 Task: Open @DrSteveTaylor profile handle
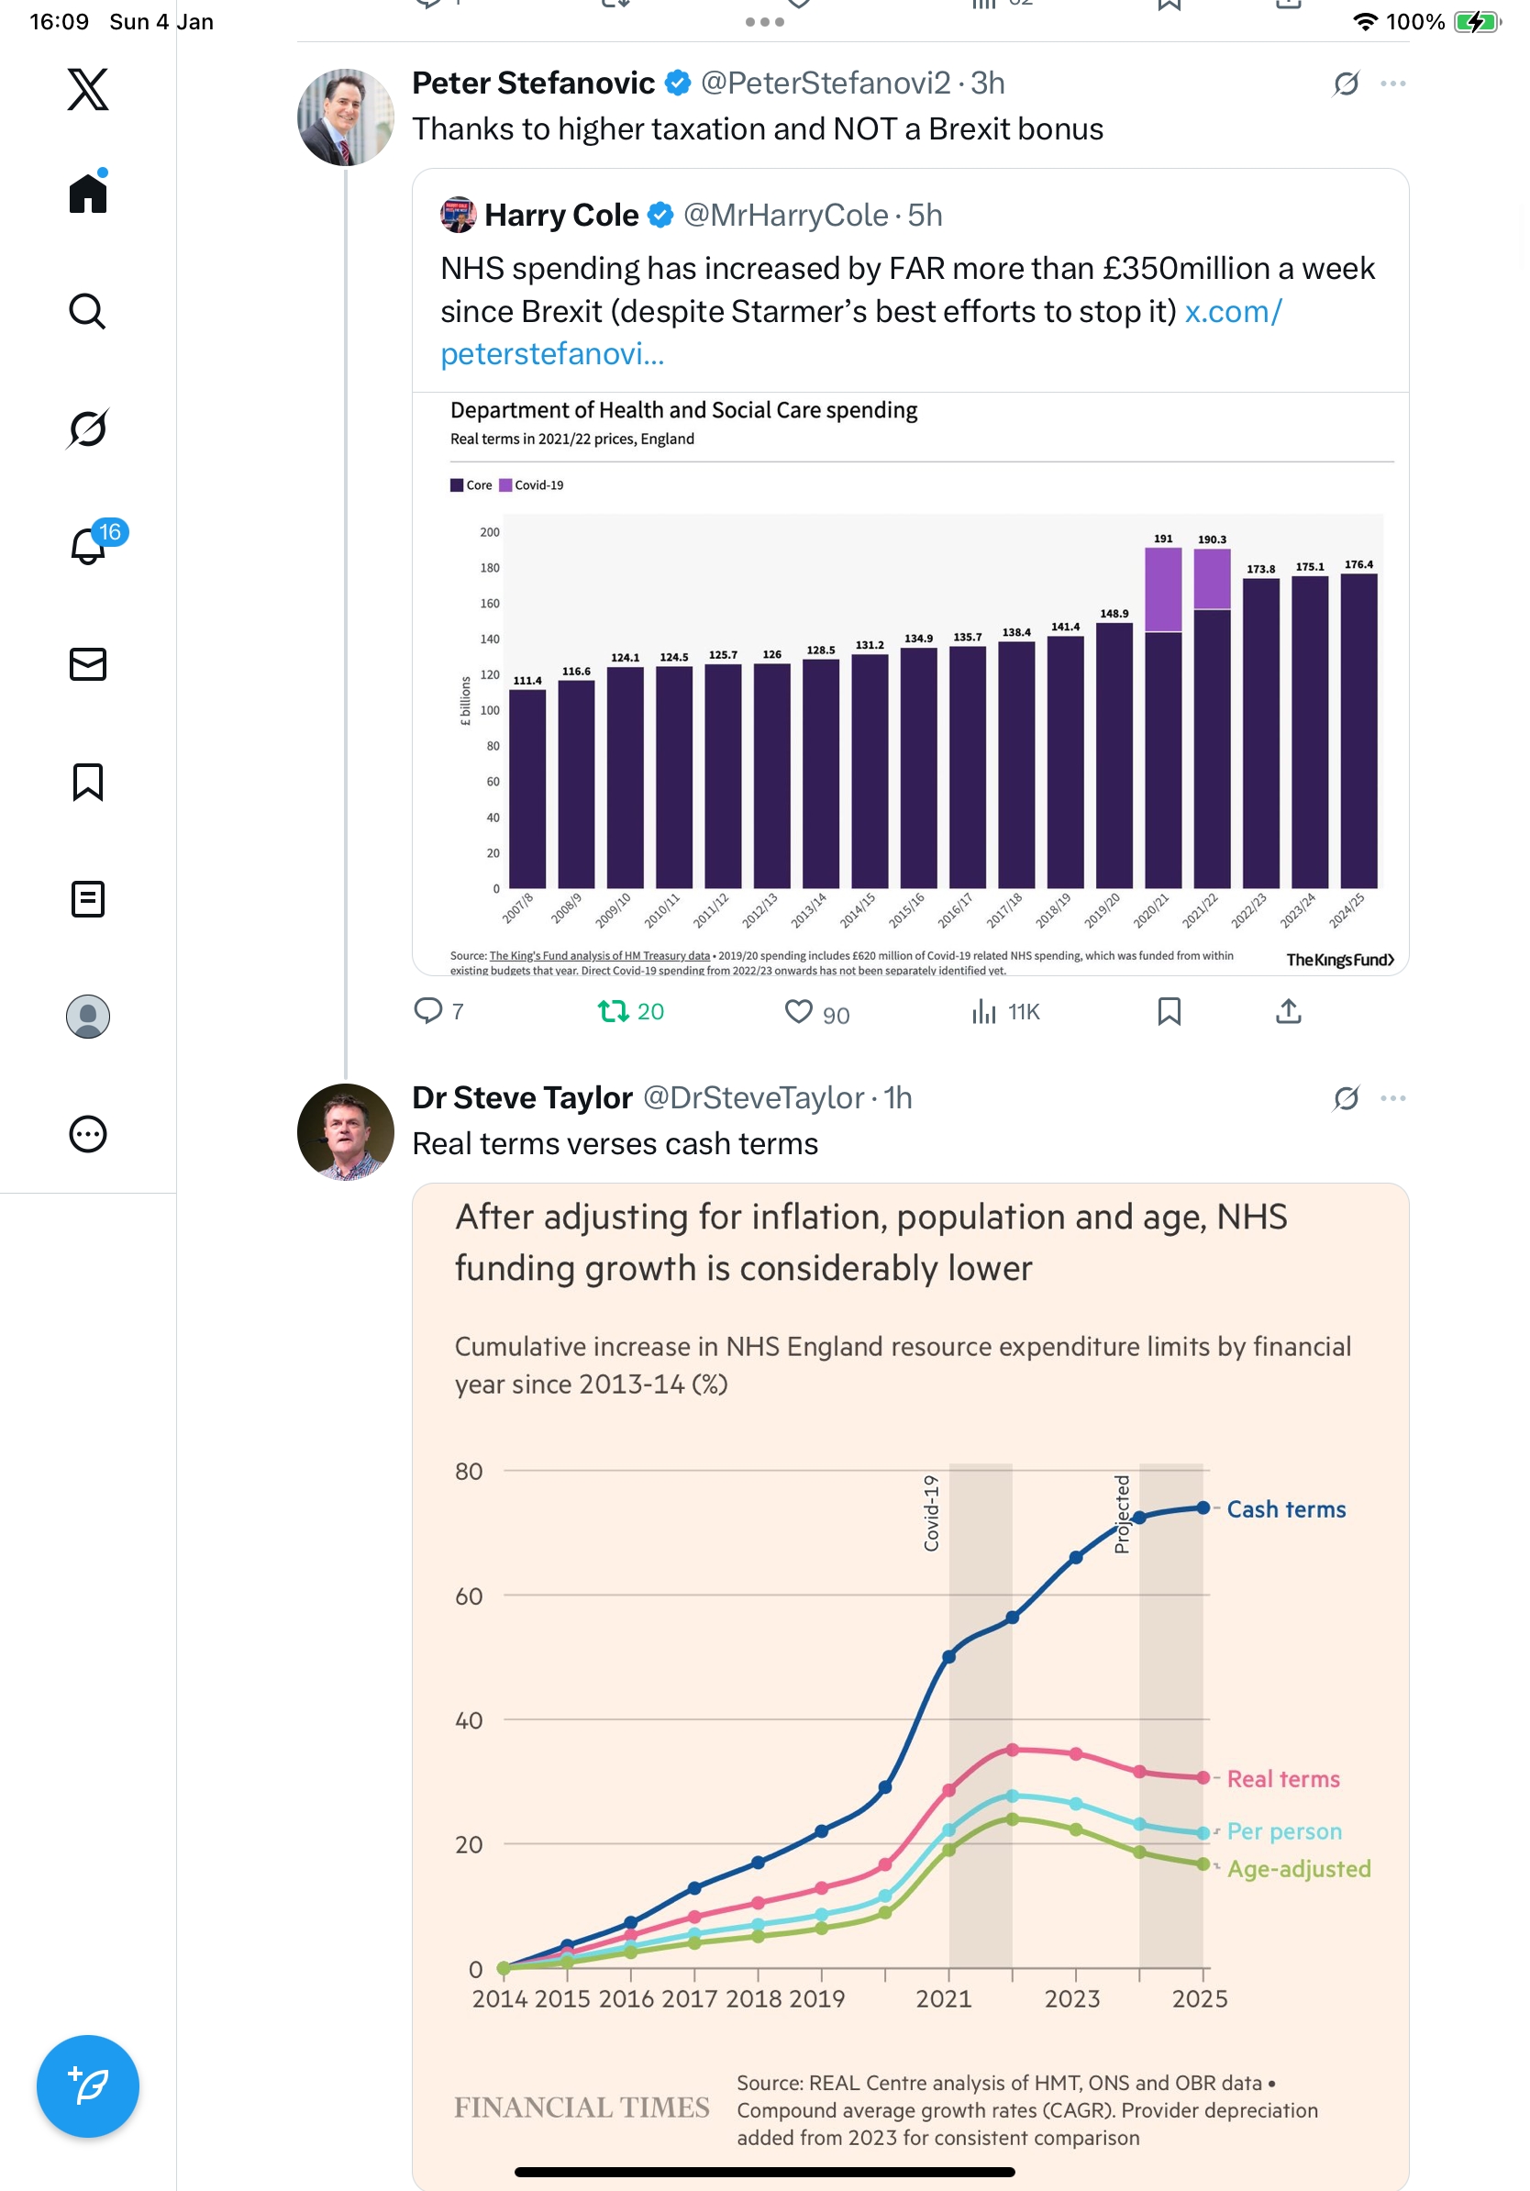click(752, 1098)
